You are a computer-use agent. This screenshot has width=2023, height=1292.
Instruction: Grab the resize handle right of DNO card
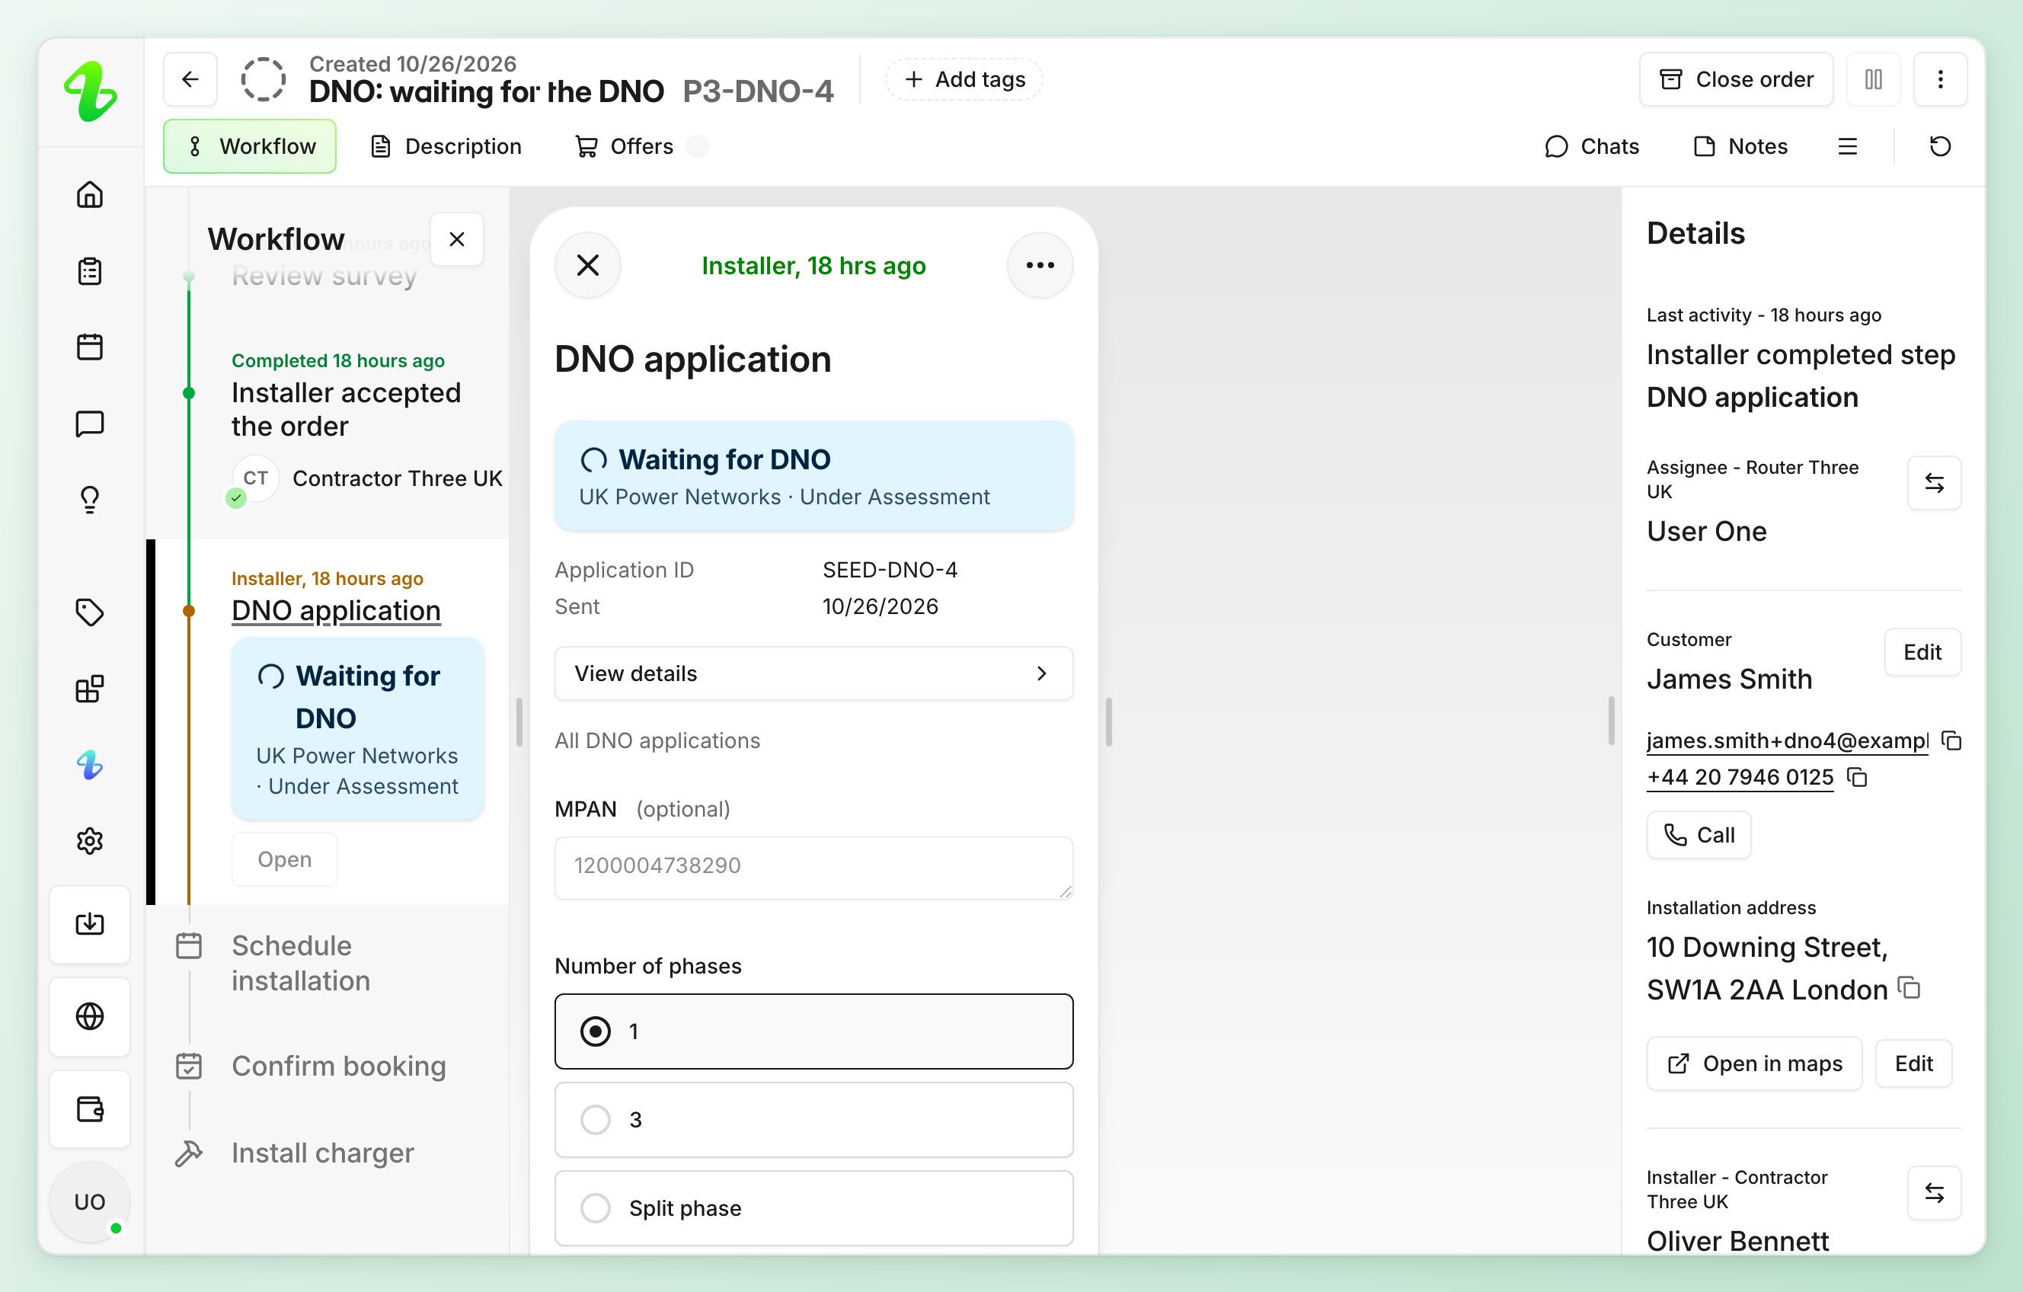tap(1108, 721)
